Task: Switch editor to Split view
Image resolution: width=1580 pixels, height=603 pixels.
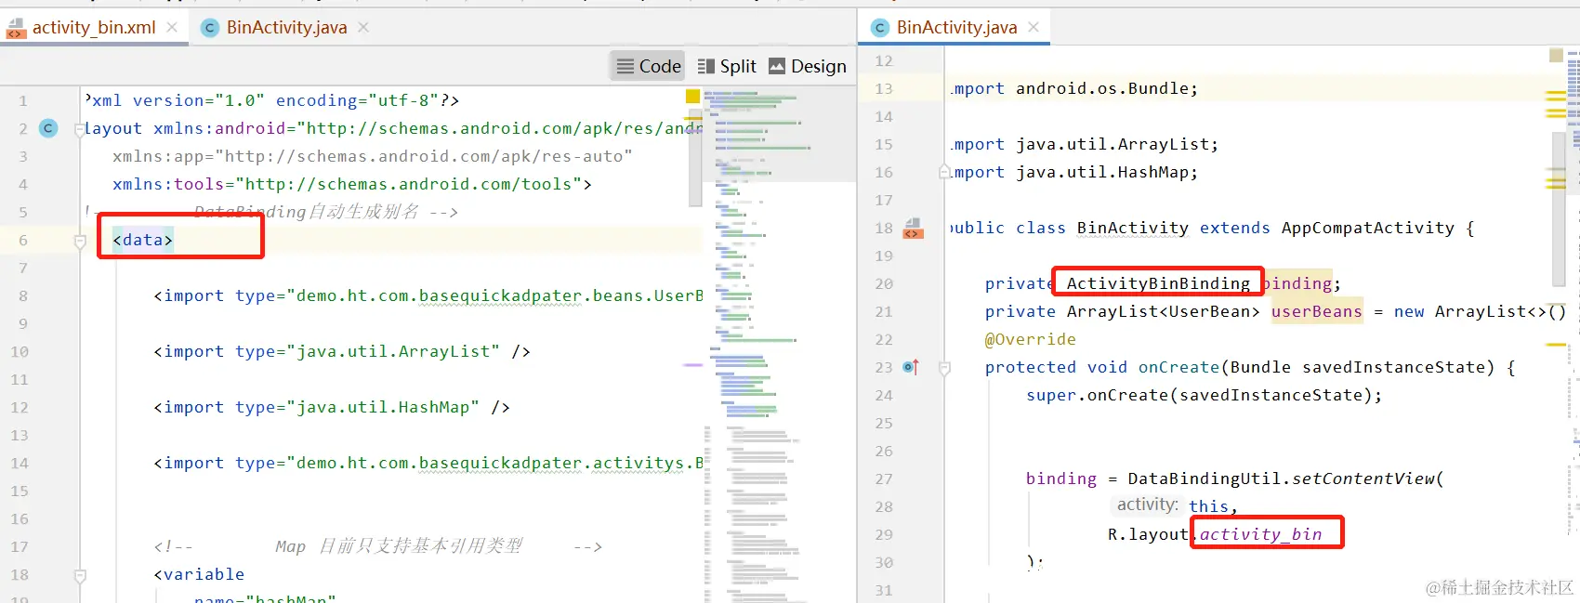Action: [727, 66]
